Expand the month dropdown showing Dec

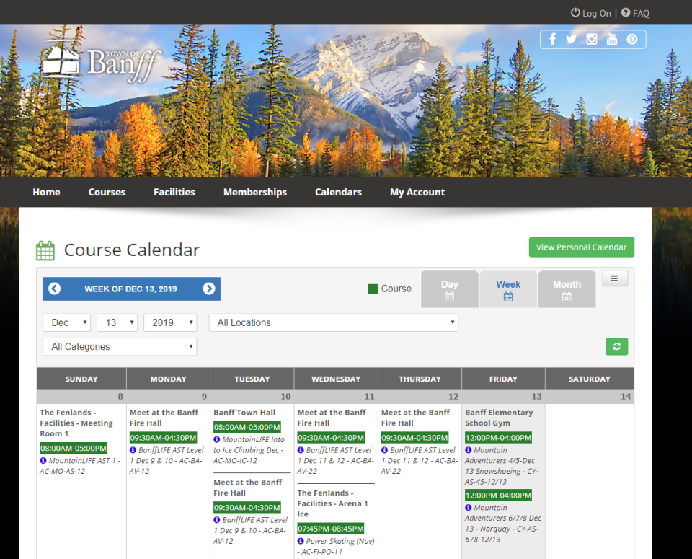[x=66, y=322]
